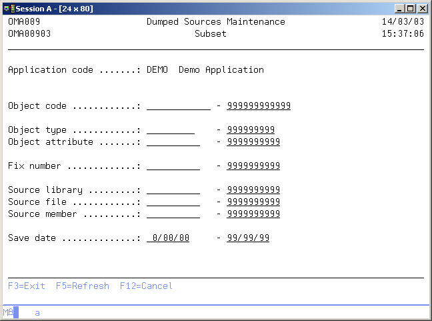Select the Save date 99/99/99 field
432x321 pixels.
(248, 238)
